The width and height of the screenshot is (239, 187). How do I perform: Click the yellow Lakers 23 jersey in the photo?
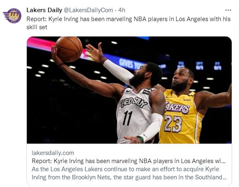[x=181, y=116]
